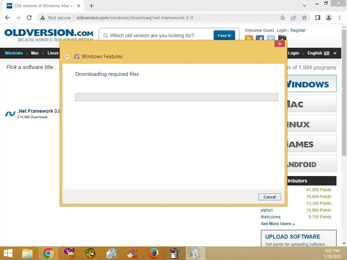The image size is (347, 260).
Task: Bookmark this page with the star icon
Action: click(x=304, y=18)
